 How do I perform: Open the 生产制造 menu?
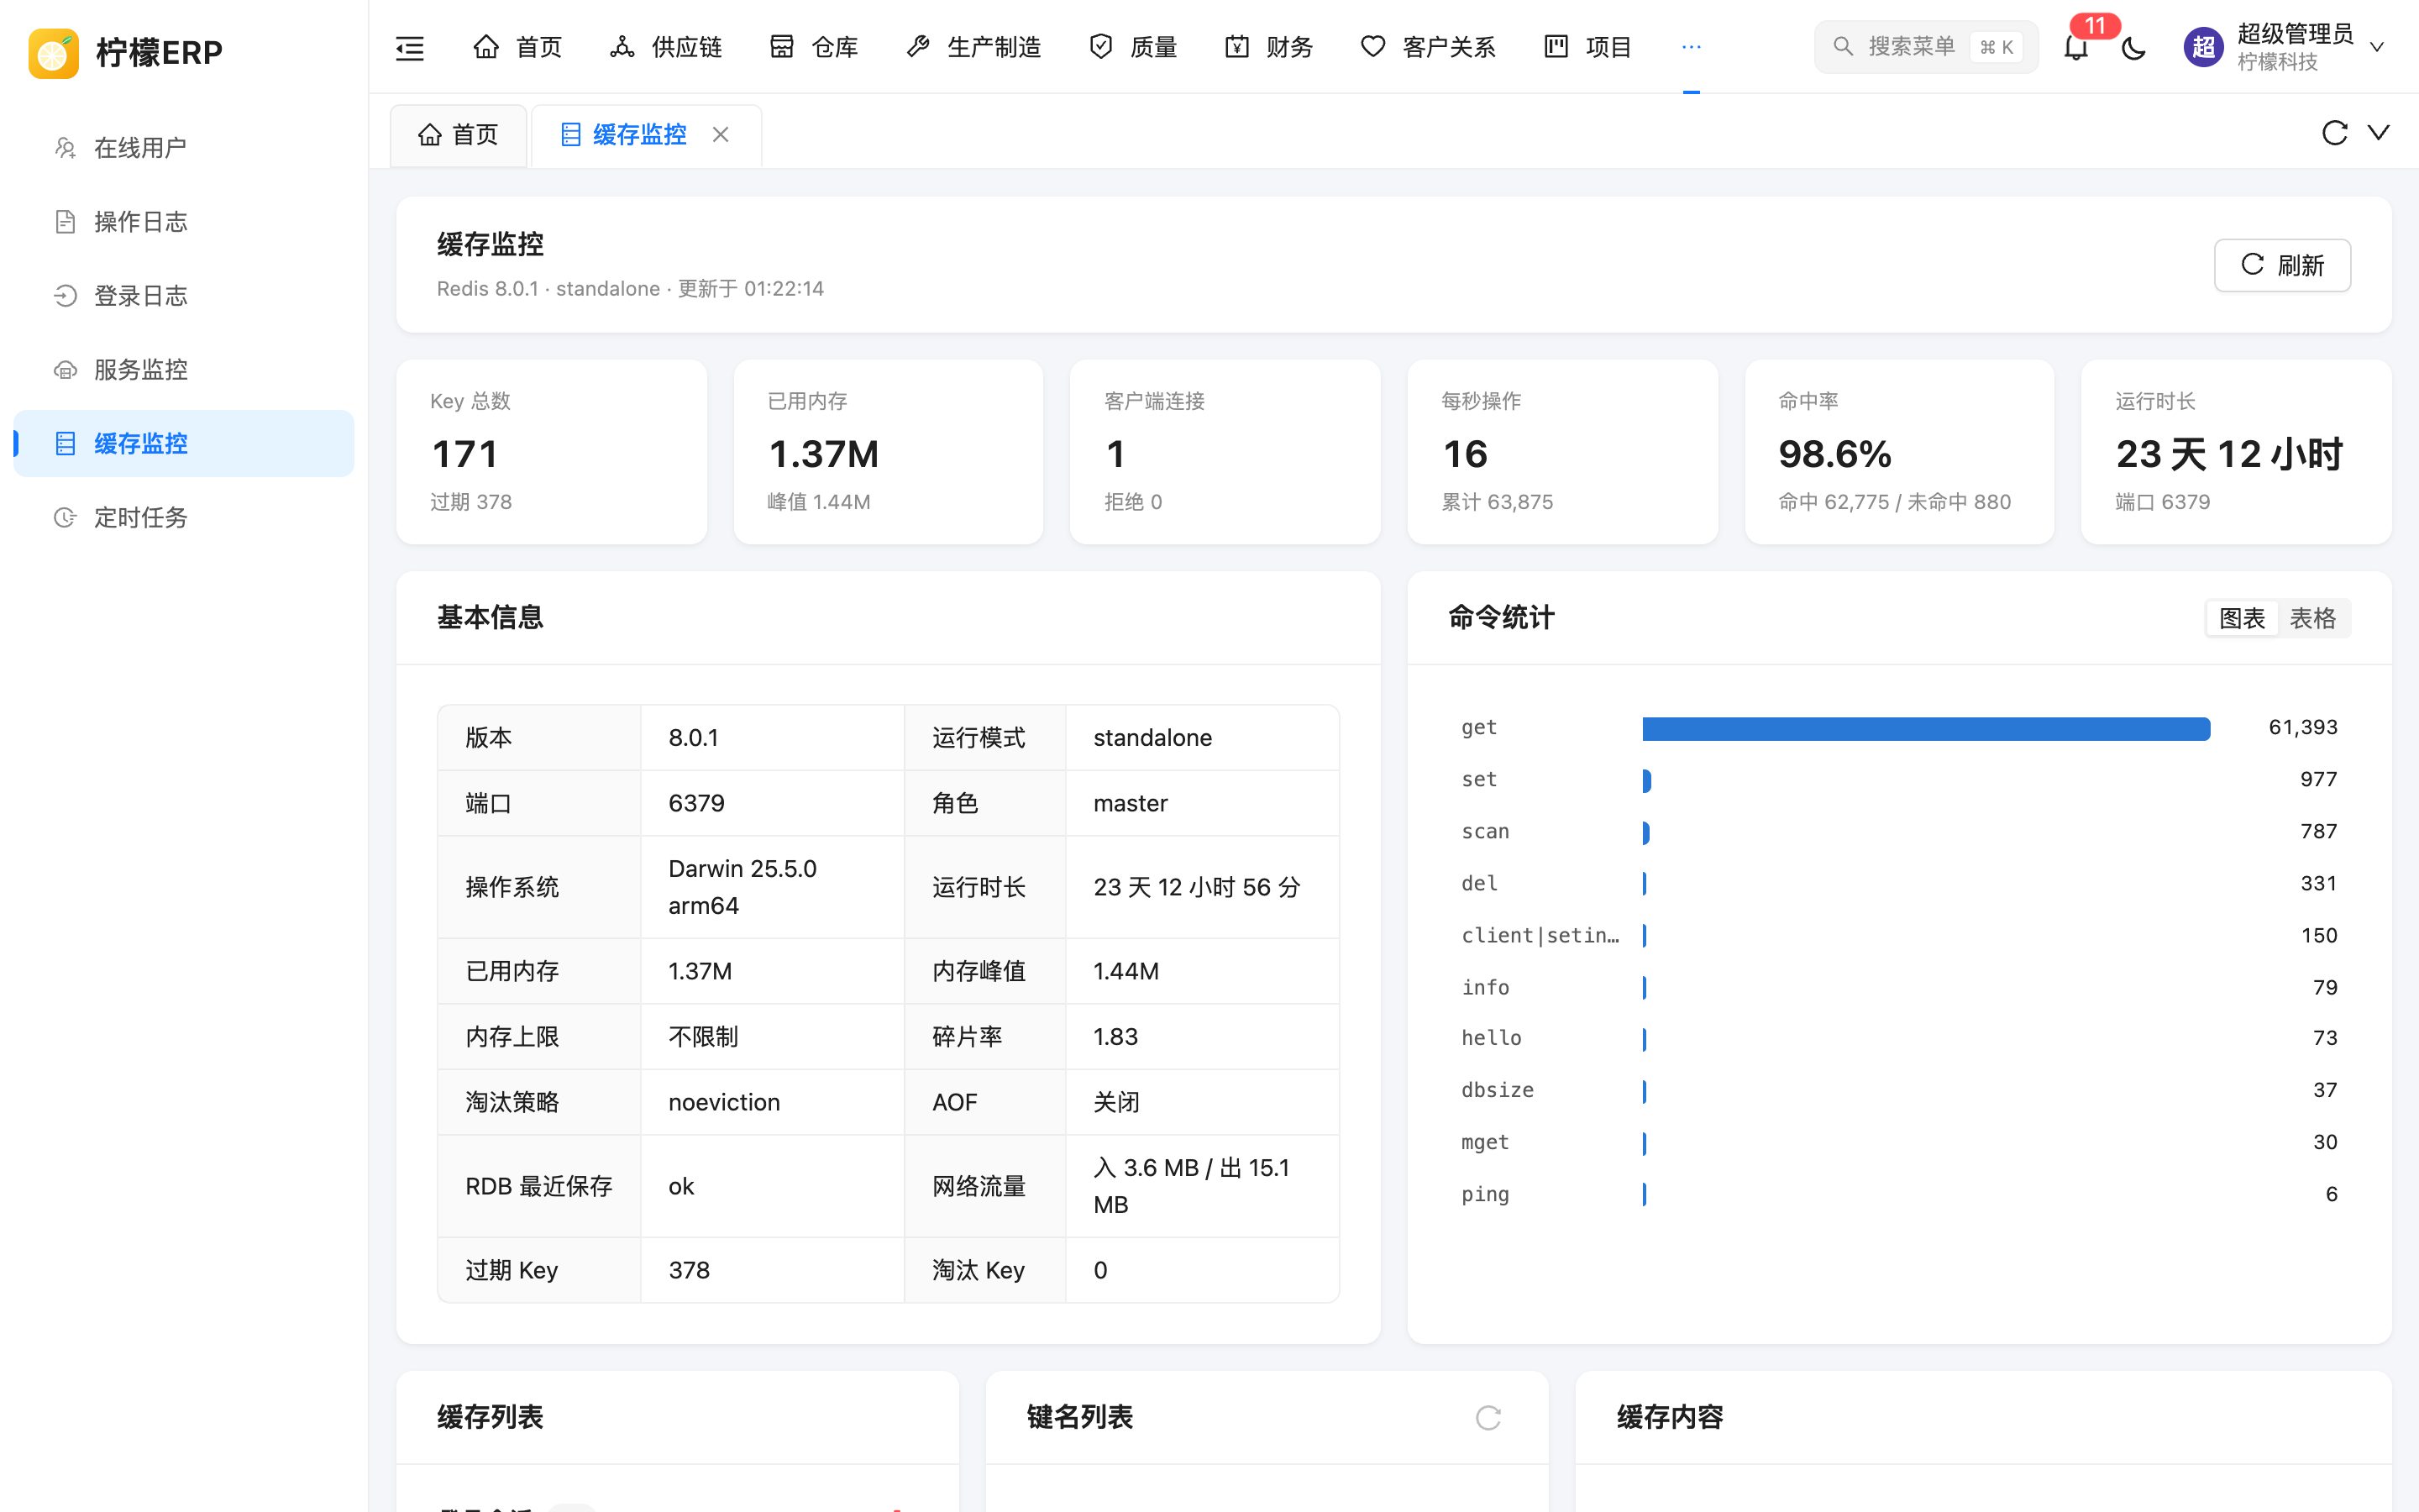tap(973, 47)
